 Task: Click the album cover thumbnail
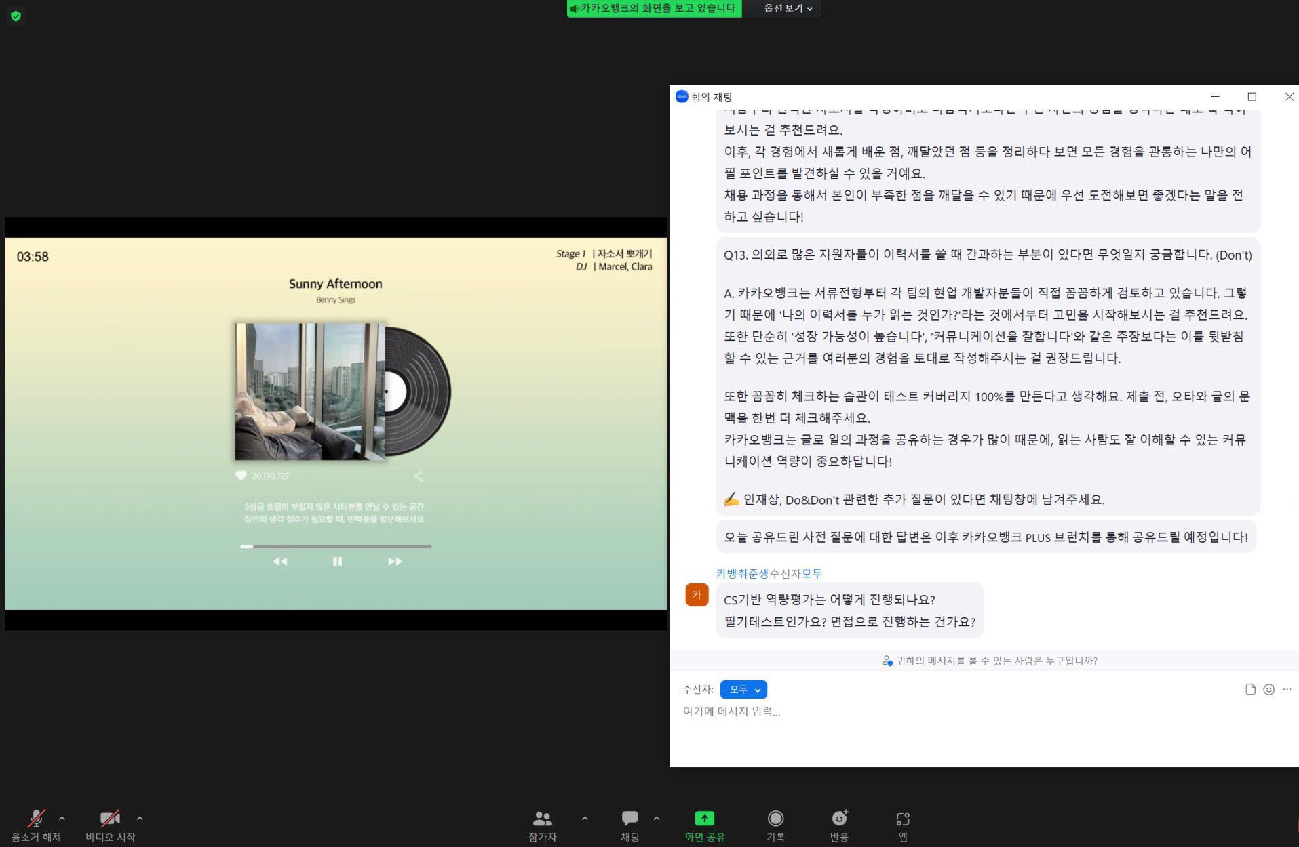point(310,392)
